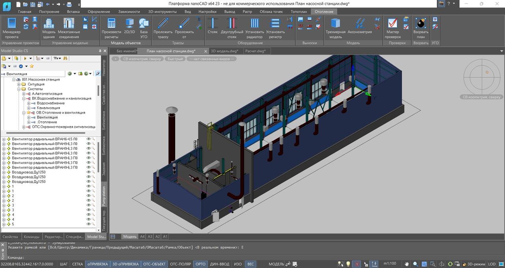
Task: Create Аксонометрия drawing
Action: pyautogui.click(x=360, y=26)
